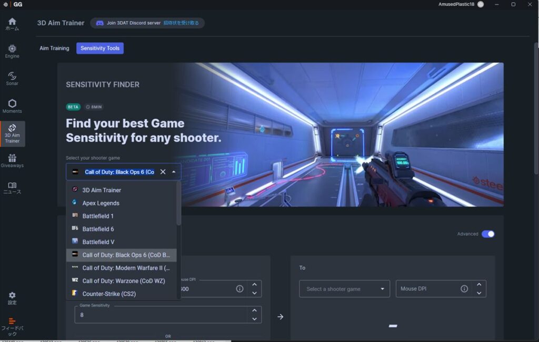Viewport: 539px width, 342px height.
Task: Click the Game Sensitivity input field
Action: (161, 315)
